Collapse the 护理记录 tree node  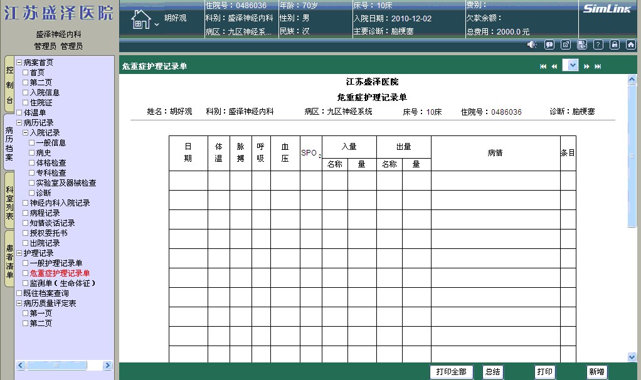tap(19, 253)
